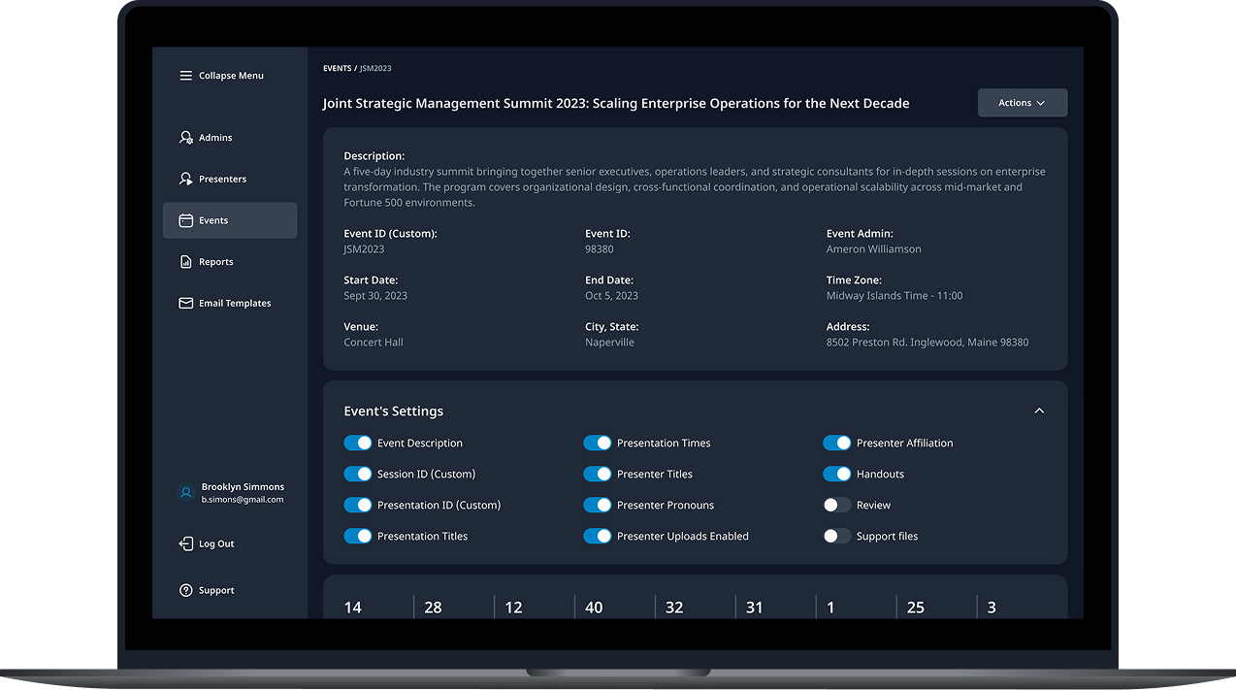Open the Support help circle icon
Screen dimensions: 1236x690
[x=186, y=590]
